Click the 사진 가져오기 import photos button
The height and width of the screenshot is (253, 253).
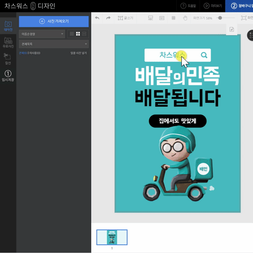[54, 22]
